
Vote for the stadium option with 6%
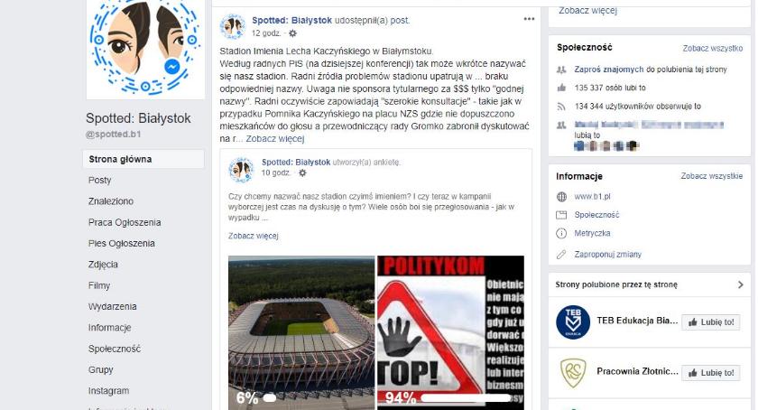point(301,332)
